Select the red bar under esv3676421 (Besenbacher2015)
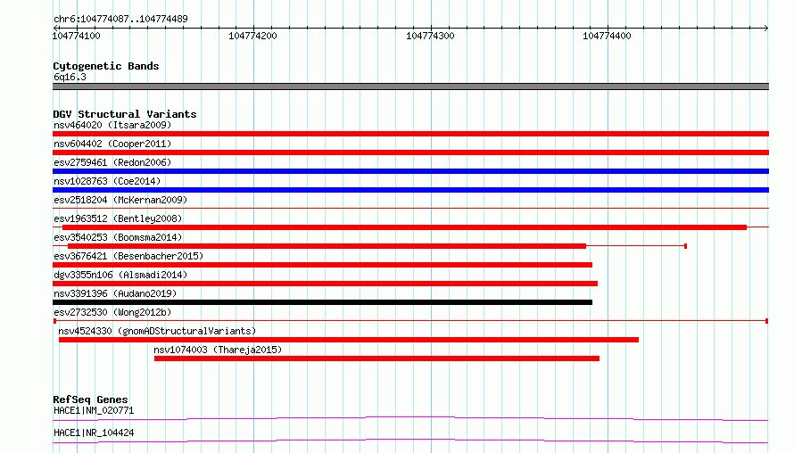794x453 pixels. (323, 265)
